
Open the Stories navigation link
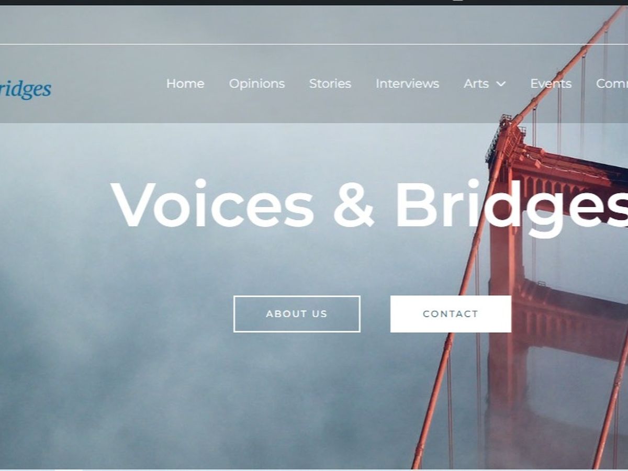point(330,84)
